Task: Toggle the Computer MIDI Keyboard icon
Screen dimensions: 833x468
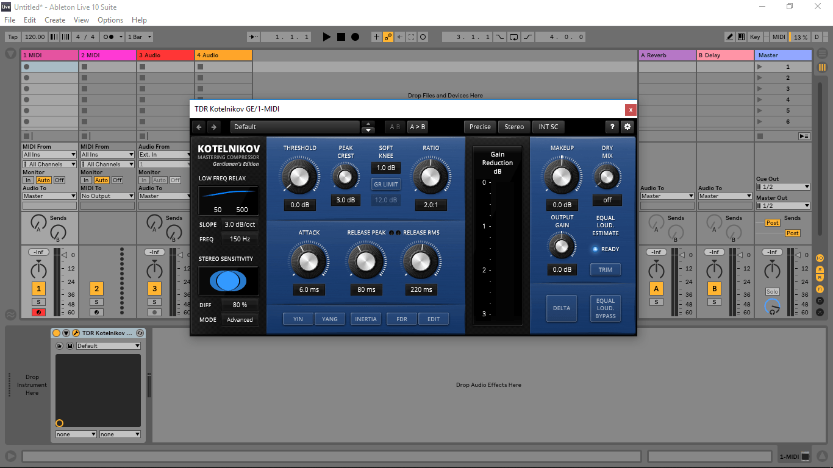Action: (x=742, y=37)
